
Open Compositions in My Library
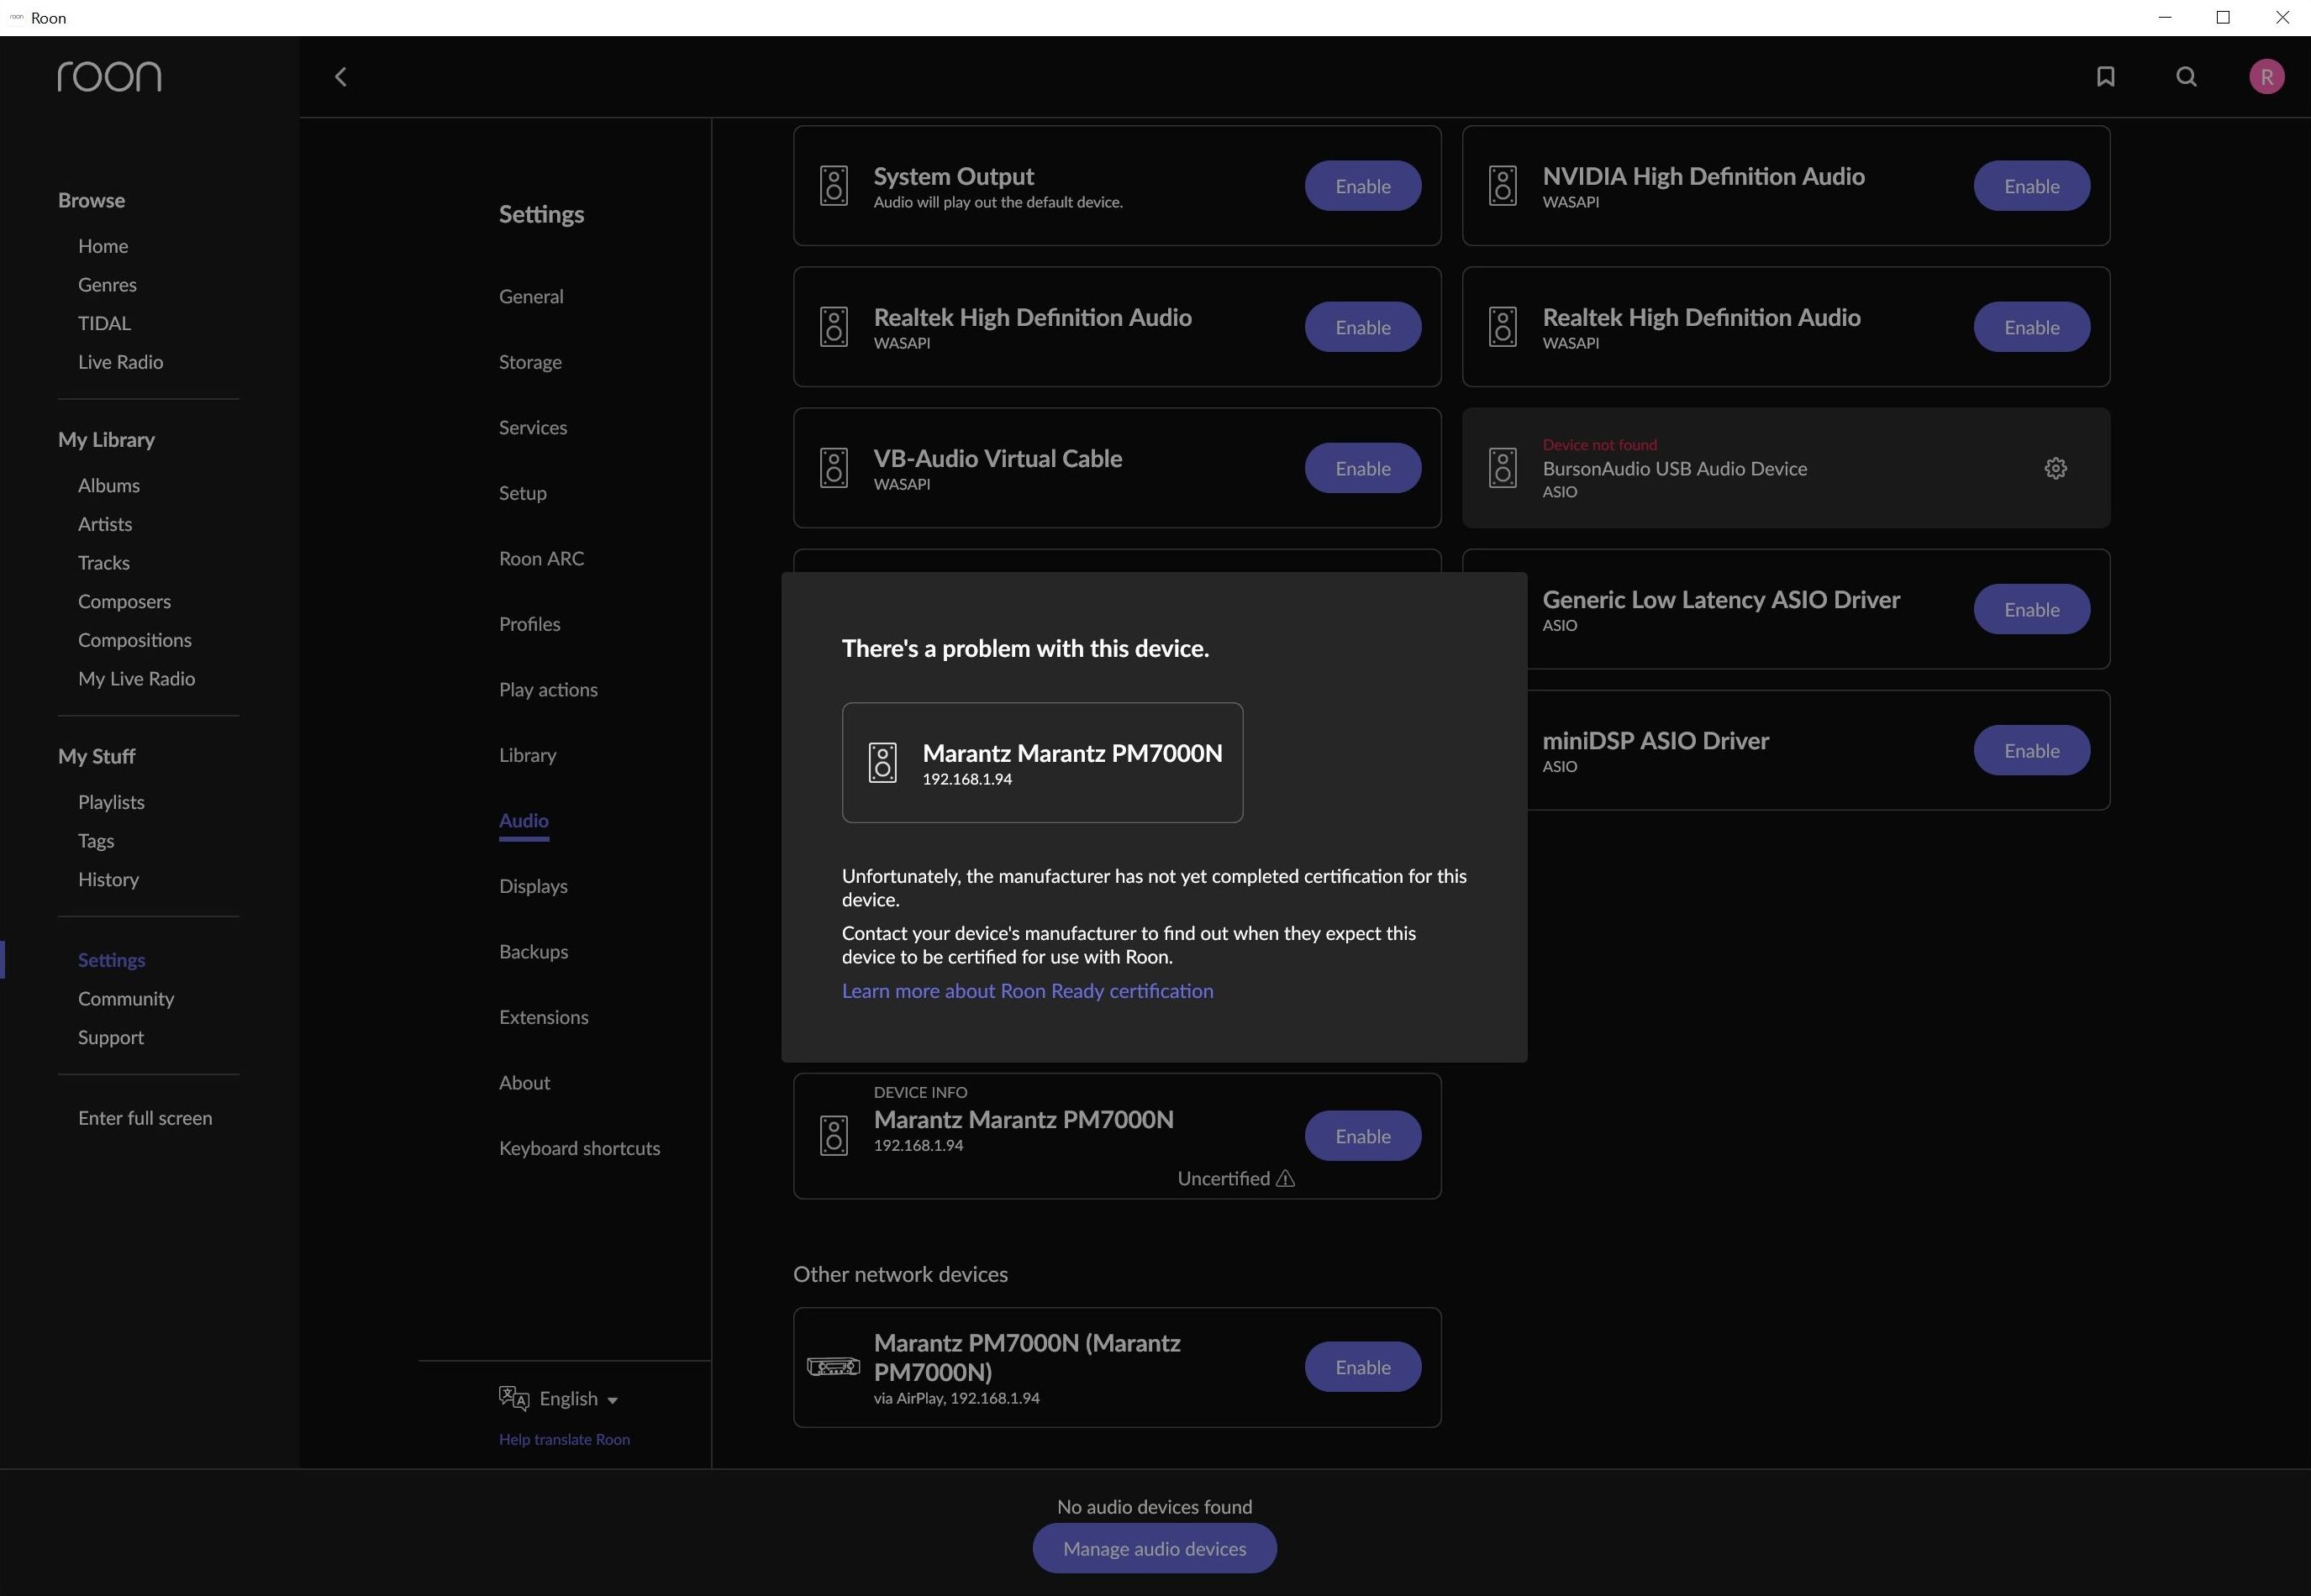click(135, 640)
